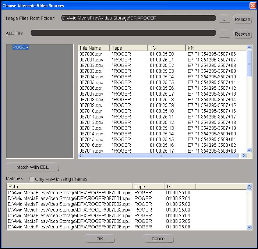Select file 087015.dpx

pyautogui.click(x=92, y=139)
